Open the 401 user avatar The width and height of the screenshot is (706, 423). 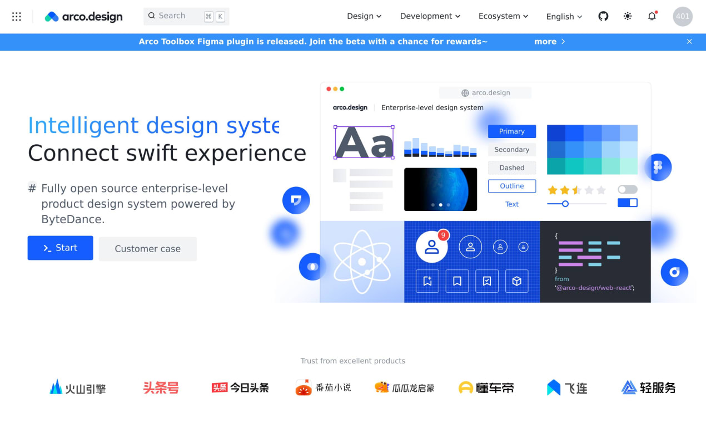(683, 16)
